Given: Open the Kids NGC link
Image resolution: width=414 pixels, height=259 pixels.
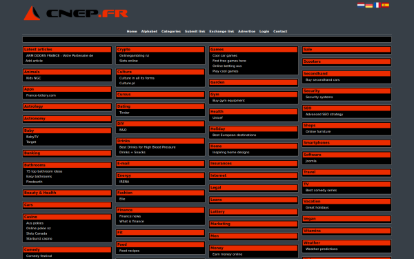Looking at the screenshot, I should [x=34, y=78].
